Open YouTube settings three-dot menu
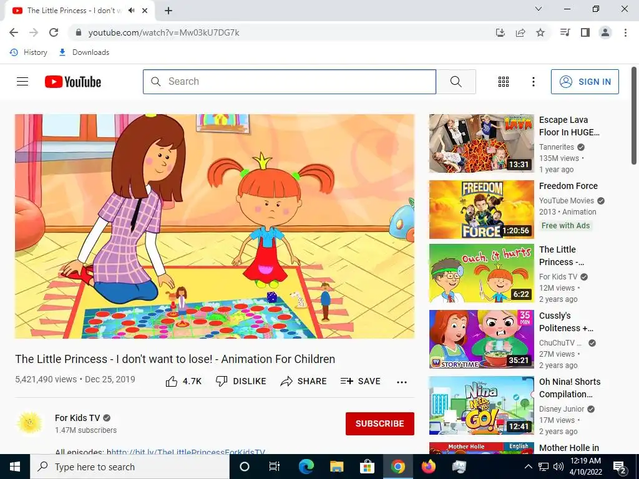639x479 pixels. click(533, 82)
